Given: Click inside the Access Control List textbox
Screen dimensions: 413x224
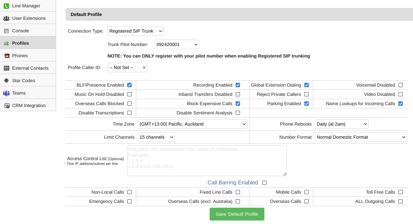Looking at the screenshot, I should [x=207, y=161].
